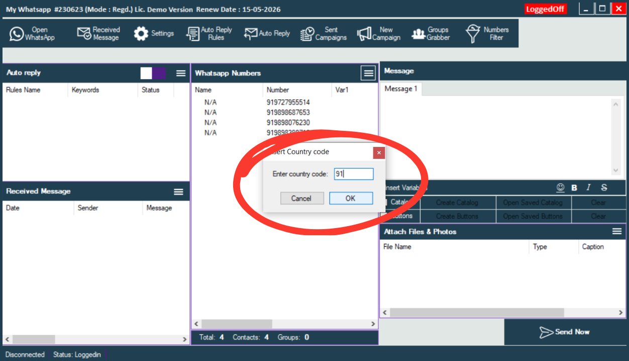Click the Var1 column header
The width and height of the screenshot is (629, 361).
[x=355, y=90]
